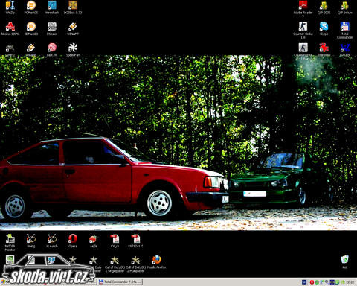Image resolution: width=357 pixels, height=286 pixels.
Task: Click the taskbar clock
Action: click(x=350, y=282)
